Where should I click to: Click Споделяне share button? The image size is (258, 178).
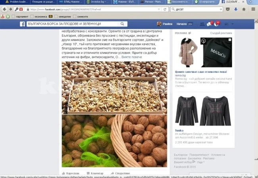(120, 173)
